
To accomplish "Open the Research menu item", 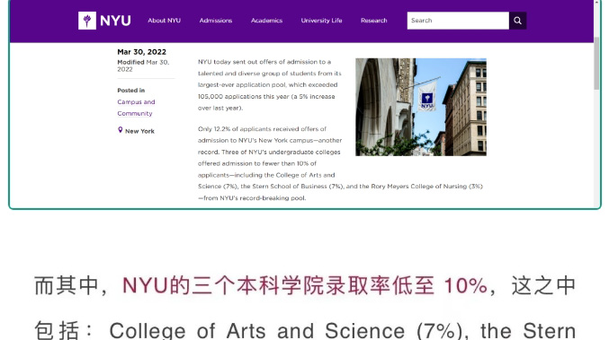I will tap(373, 21).
